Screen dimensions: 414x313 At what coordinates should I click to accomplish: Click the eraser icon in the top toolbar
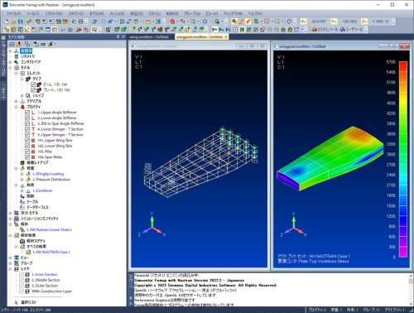pos(248,22)
